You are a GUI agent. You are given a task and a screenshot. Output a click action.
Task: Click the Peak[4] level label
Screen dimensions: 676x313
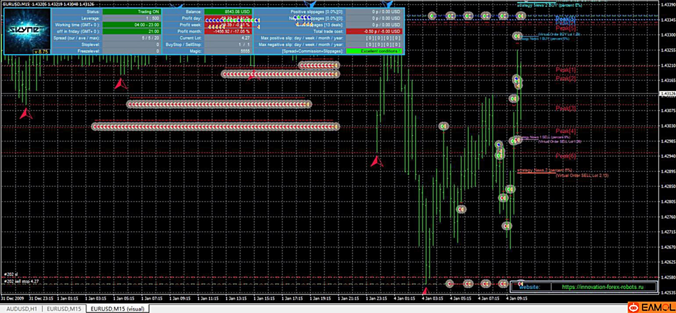(566, 131)
